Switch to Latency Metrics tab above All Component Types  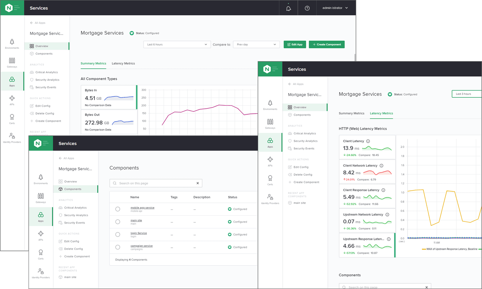(x=123, y=64)
